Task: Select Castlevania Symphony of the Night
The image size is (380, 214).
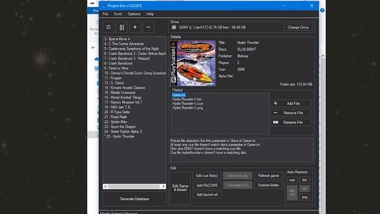Action: [x=131, y=49]
